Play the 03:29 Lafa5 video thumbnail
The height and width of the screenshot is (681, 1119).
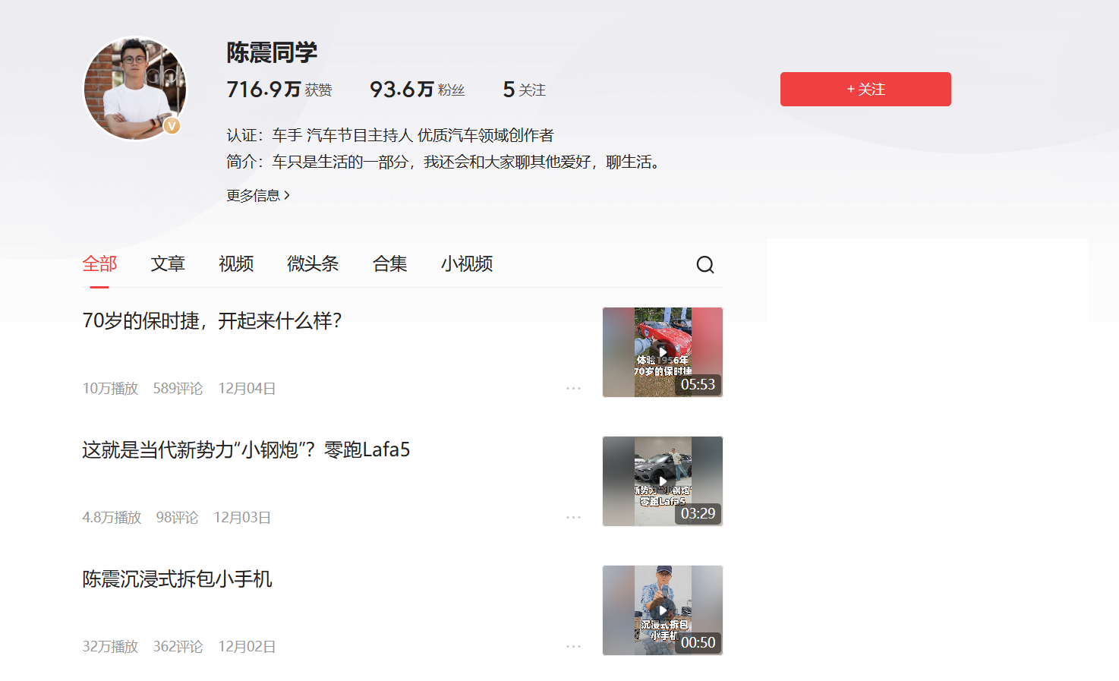coord(662,481)
